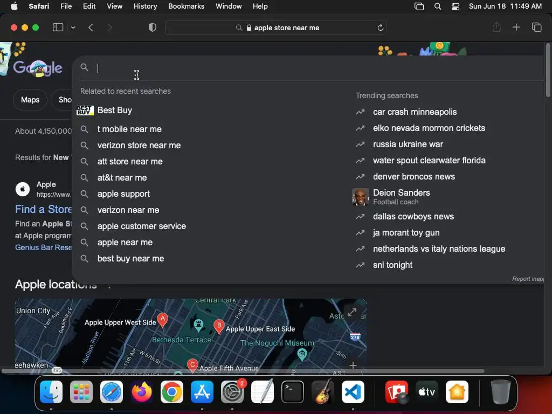Switch to the Maps filter tab
Image resolution: width=552 pixels, height=414 pixels.
click(30, 100)
